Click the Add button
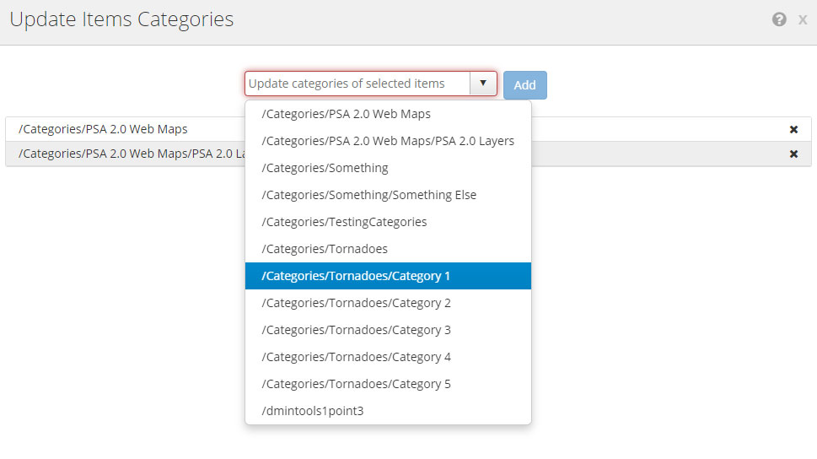The width and height of the screenshot is (817, 459). tap(524, 85)
